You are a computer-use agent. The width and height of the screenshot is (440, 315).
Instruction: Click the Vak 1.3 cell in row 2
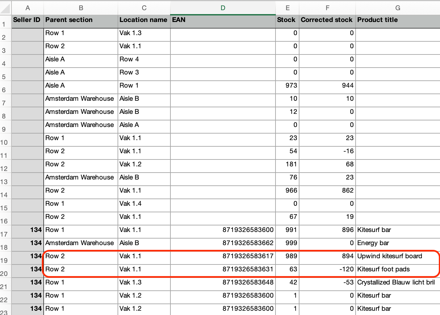tap(144, 35)
